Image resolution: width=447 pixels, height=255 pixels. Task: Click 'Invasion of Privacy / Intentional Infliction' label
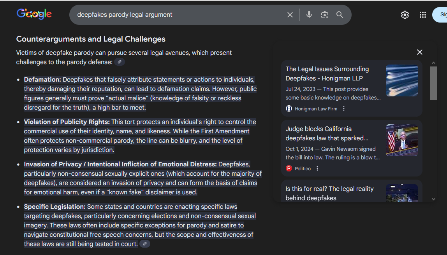click(120, 164)
